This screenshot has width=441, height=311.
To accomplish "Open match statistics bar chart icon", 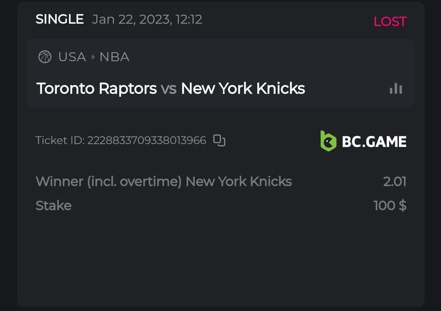I will [x=396, y=89].
